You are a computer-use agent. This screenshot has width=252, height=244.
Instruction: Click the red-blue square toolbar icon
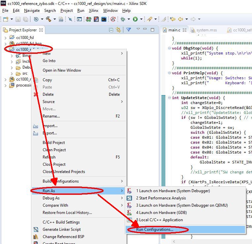coord(96,19)
